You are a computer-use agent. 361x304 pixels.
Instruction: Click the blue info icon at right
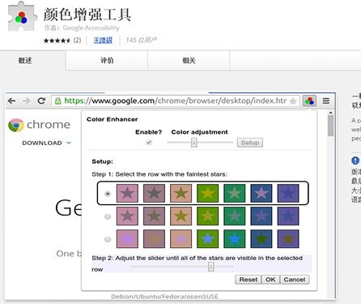point(355,161)
